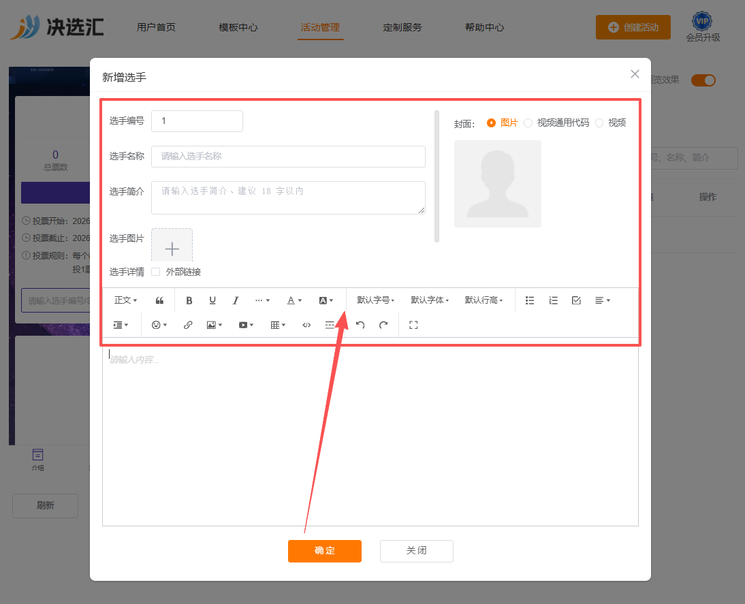Open the insert video dropdown

[246, 325]
